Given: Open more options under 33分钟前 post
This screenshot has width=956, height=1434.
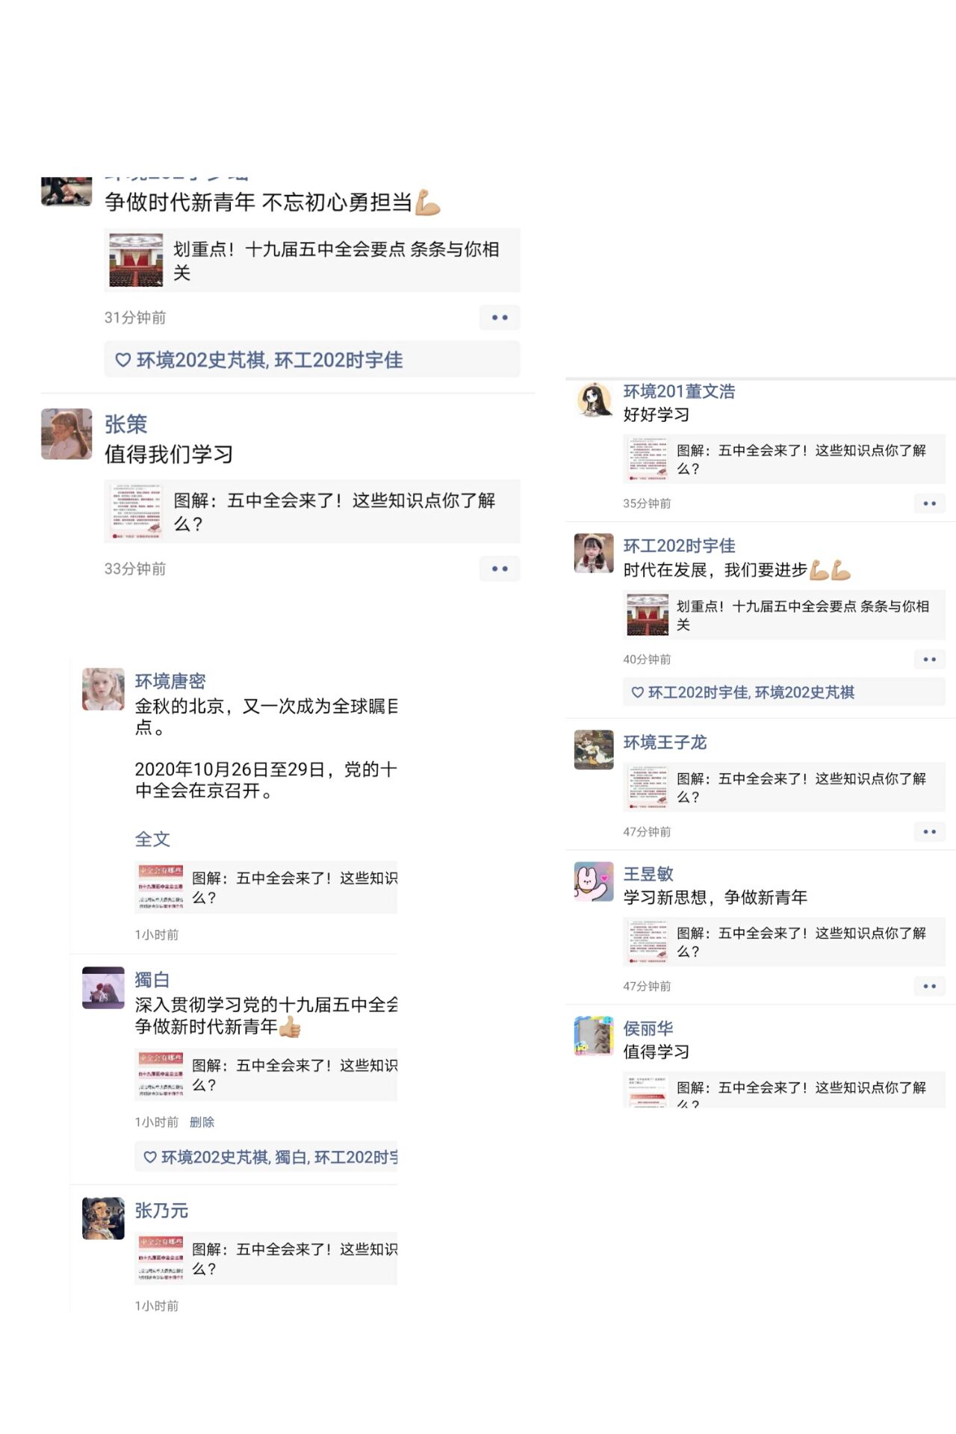Looking at the screenshot, I should (x=500, y=569).
